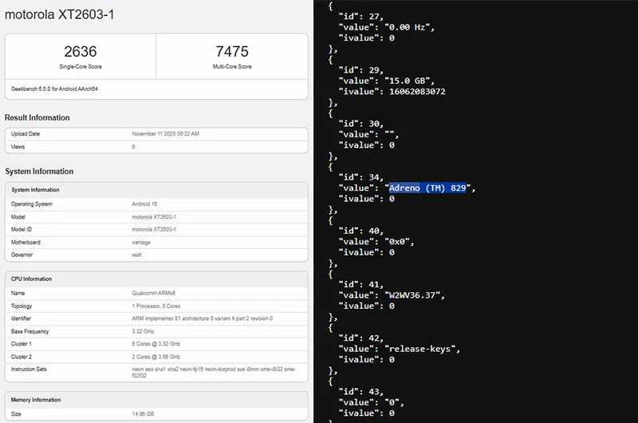638x423 pixels.
Task: Select the System Information table header
Action: click(x=35, y=190)
